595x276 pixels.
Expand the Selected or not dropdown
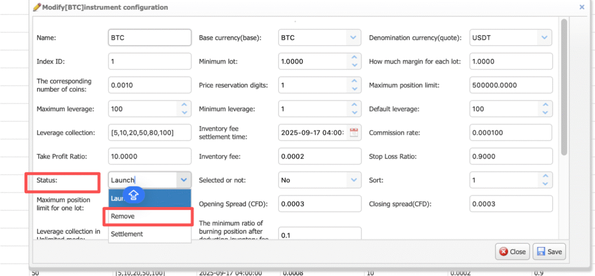[x=353, y=180]
